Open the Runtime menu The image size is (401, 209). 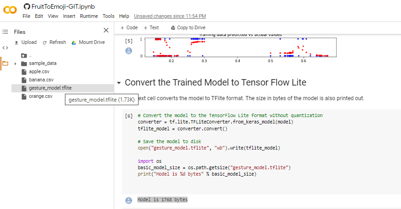coord(89,16)
